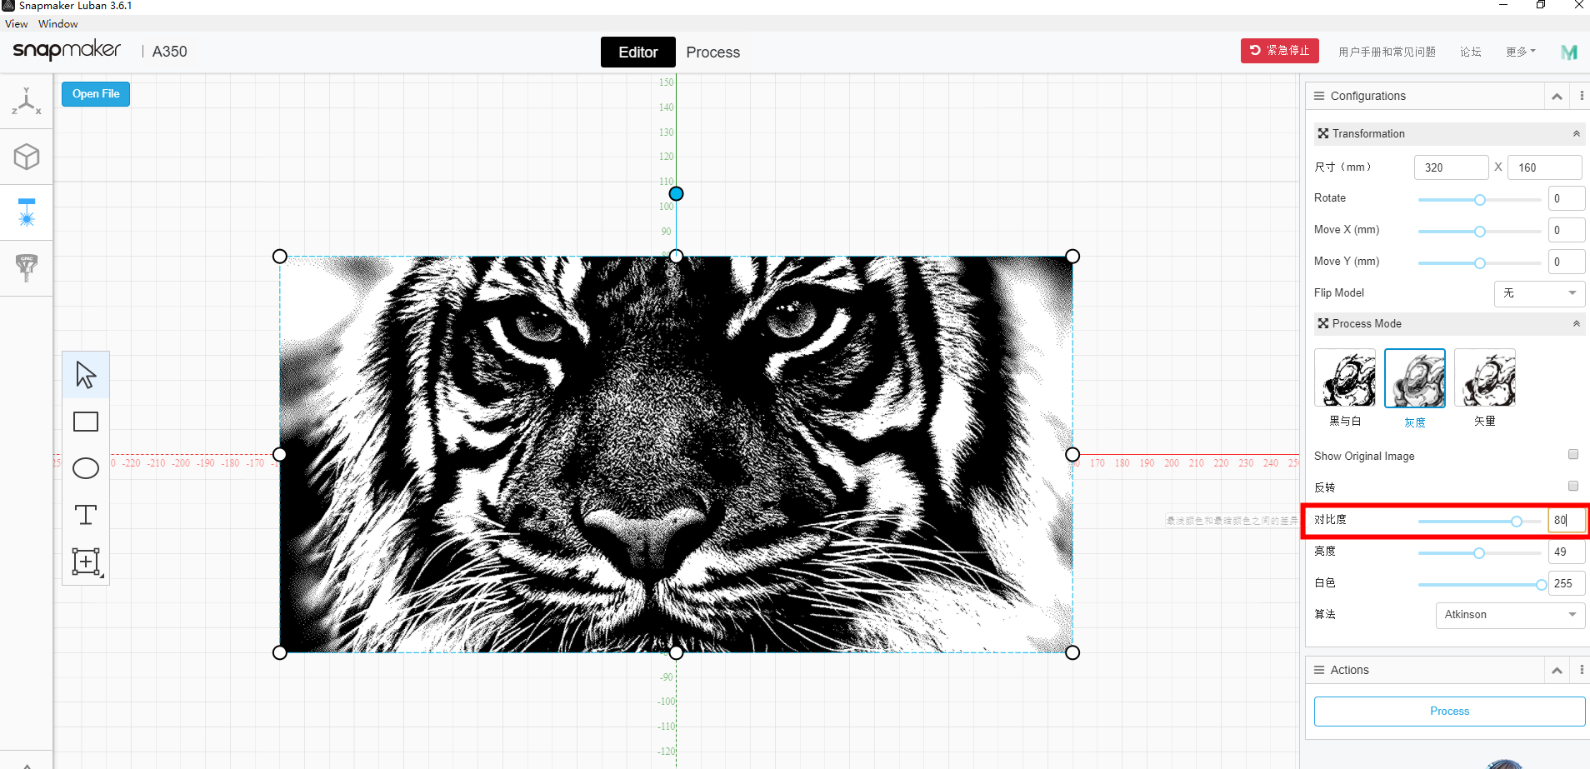The width and height of the screenshot is (1590, 769).
Task: Open the 3D coordinate workspace icon
Action: click(26, 102)
